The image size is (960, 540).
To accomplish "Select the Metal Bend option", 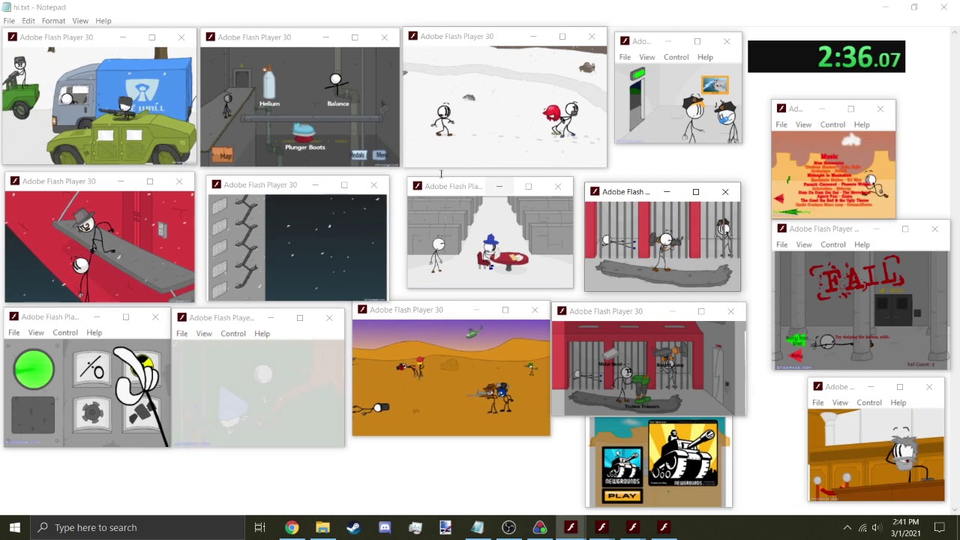I will [610, 357].
